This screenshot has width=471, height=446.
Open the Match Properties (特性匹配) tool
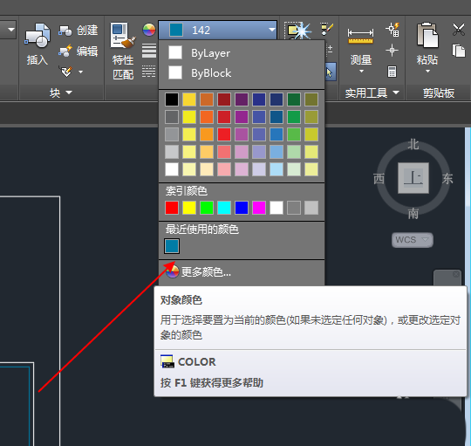pos(123,51)
